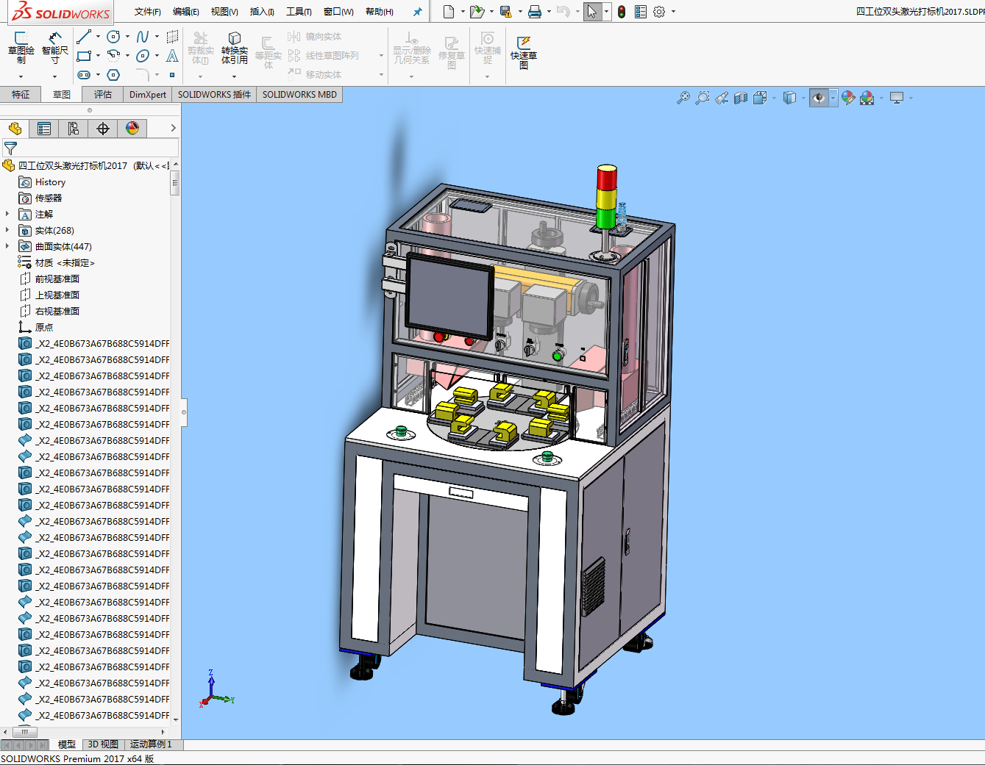The height and width of the screenshot is (765, 985).
Task: Switch to the 运动算例 1 motion study tab
Action: point(151,744)
